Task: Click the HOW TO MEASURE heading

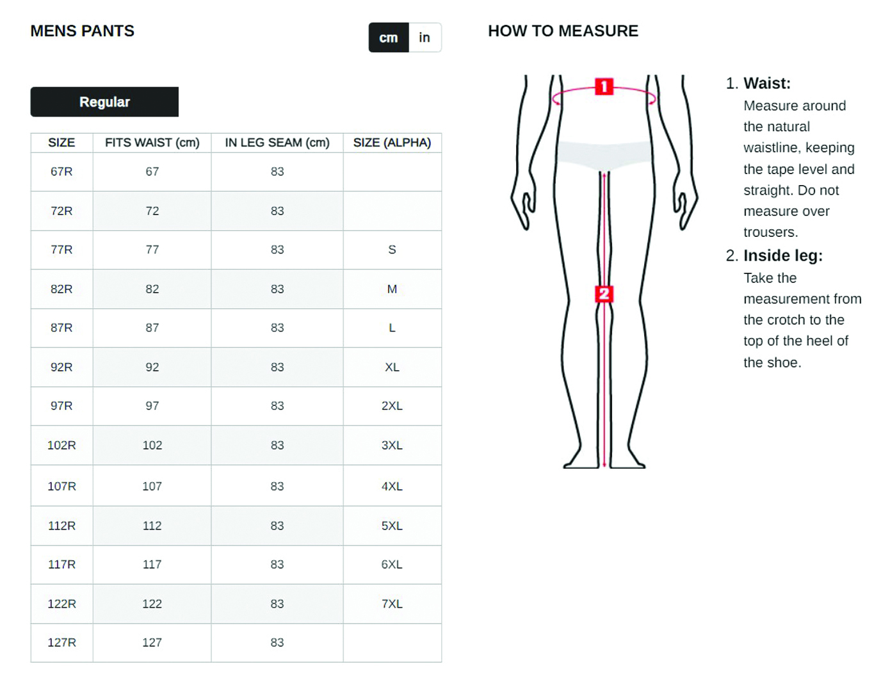Action: click(x=563, y=31)
